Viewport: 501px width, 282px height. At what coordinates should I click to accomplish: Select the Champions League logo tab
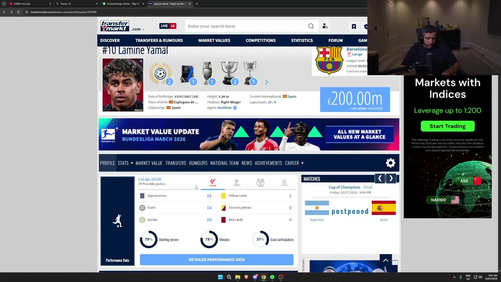point(236,183)
